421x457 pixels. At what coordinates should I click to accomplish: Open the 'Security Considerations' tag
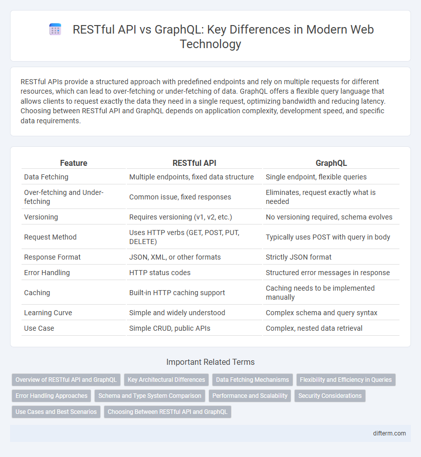[330, 396]
